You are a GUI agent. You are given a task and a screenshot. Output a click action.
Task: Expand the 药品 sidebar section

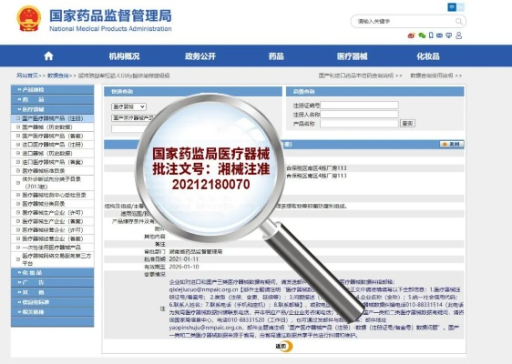pos(52,99)
